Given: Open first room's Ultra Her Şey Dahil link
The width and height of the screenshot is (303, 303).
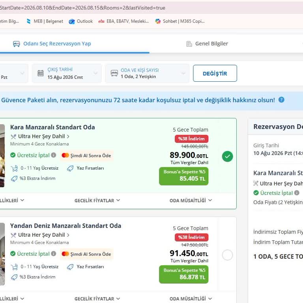Looking at the screenshot, I should 41,137.
